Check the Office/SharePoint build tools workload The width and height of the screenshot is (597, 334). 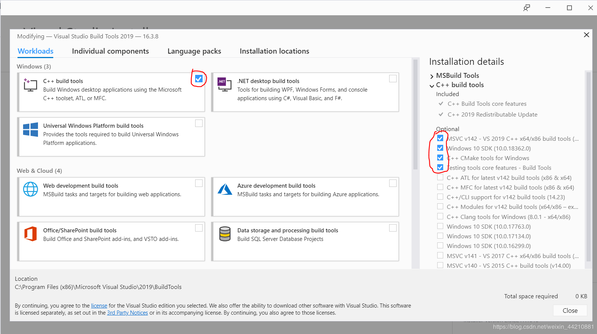[x=199, y=228]
